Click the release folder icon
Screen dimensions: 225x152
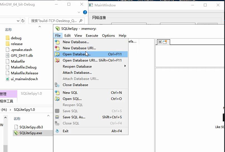(8, 44)
